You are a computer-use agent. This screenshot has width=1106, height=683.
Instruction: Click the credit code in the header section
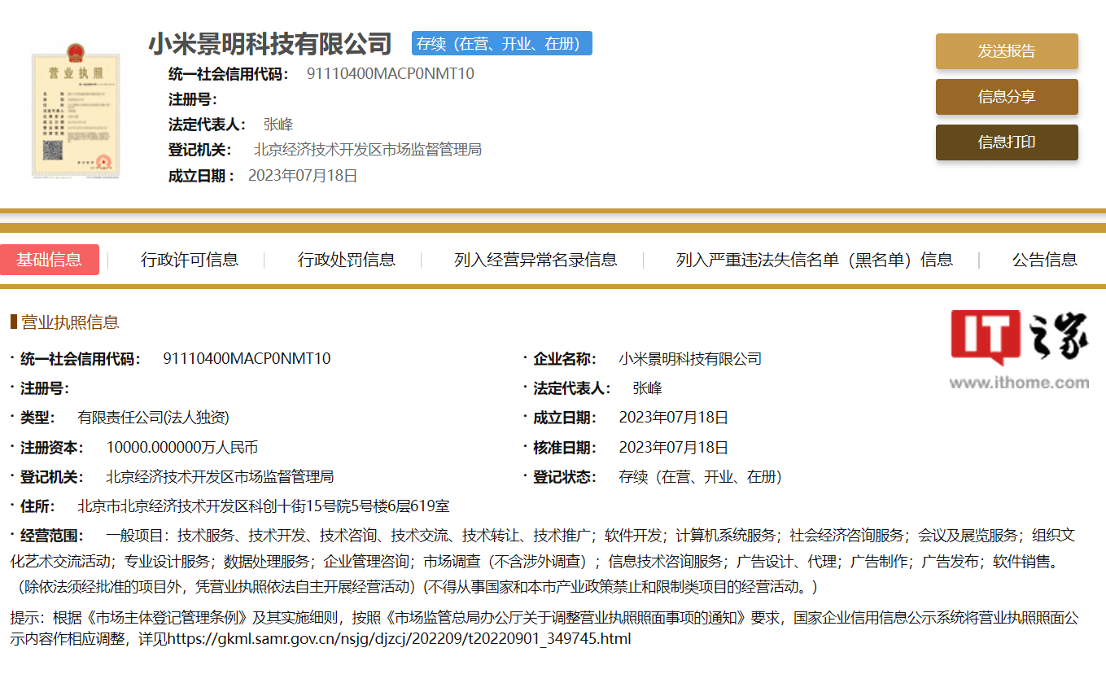[x=391, y=74]
